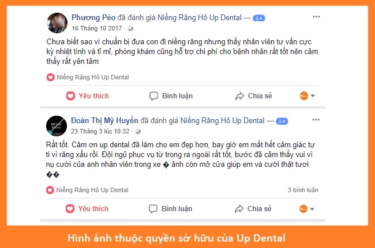Share Phương Péo's review with Chia sẻ
Image resolution: width=375 pixels, height=248 pixels.
(x=253, y=96)
